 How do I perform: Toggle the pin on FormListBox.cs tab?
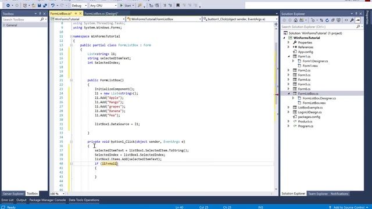(x=76, y=13)
